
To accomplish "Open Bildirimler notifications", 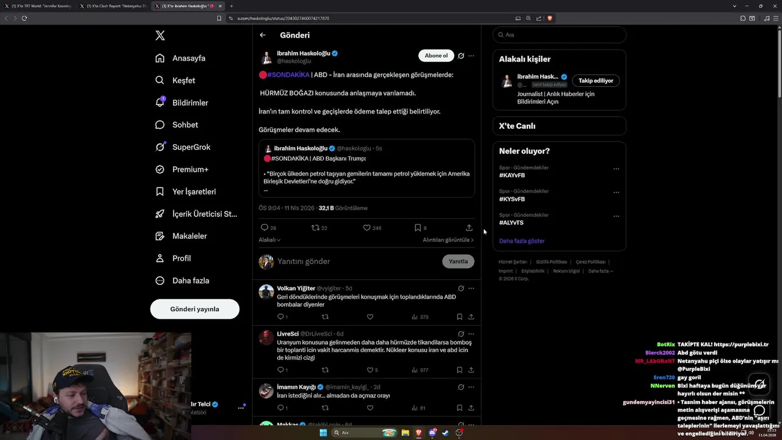I will [182, 103].
